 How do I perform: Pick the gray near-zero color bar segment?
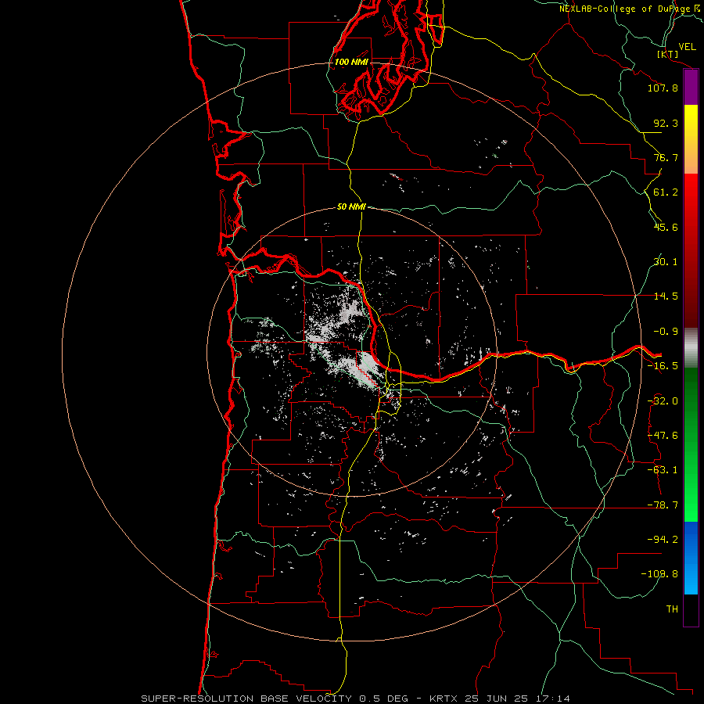(x=691, y=348)
